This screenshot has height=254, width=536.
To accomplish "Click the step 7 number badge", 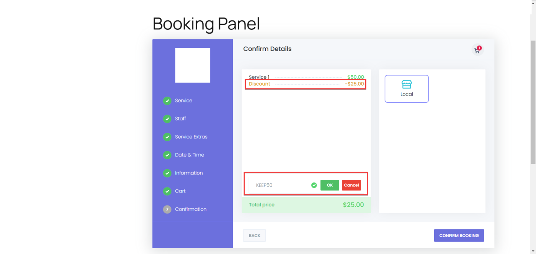I will tap(167, 209).
